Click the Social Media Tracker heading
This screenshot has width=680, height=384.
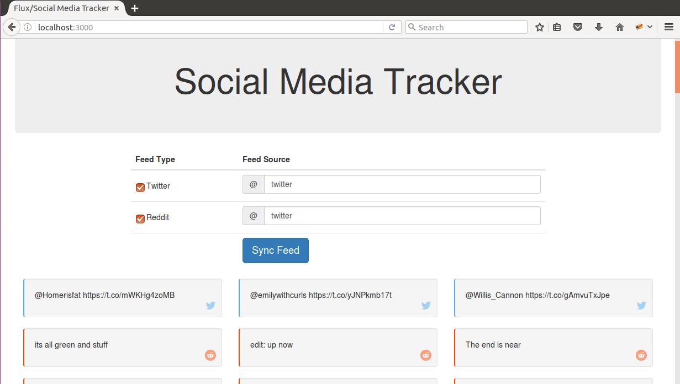click(338, 82)
